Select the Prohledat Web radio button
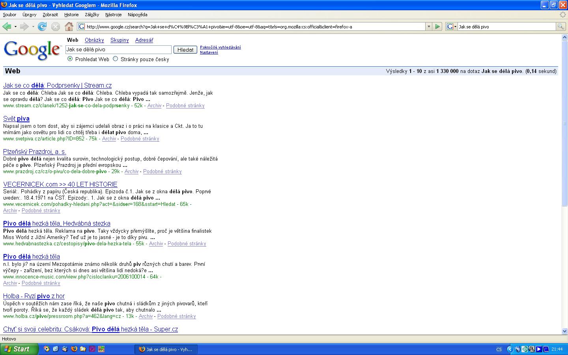 tap(70, 59)
